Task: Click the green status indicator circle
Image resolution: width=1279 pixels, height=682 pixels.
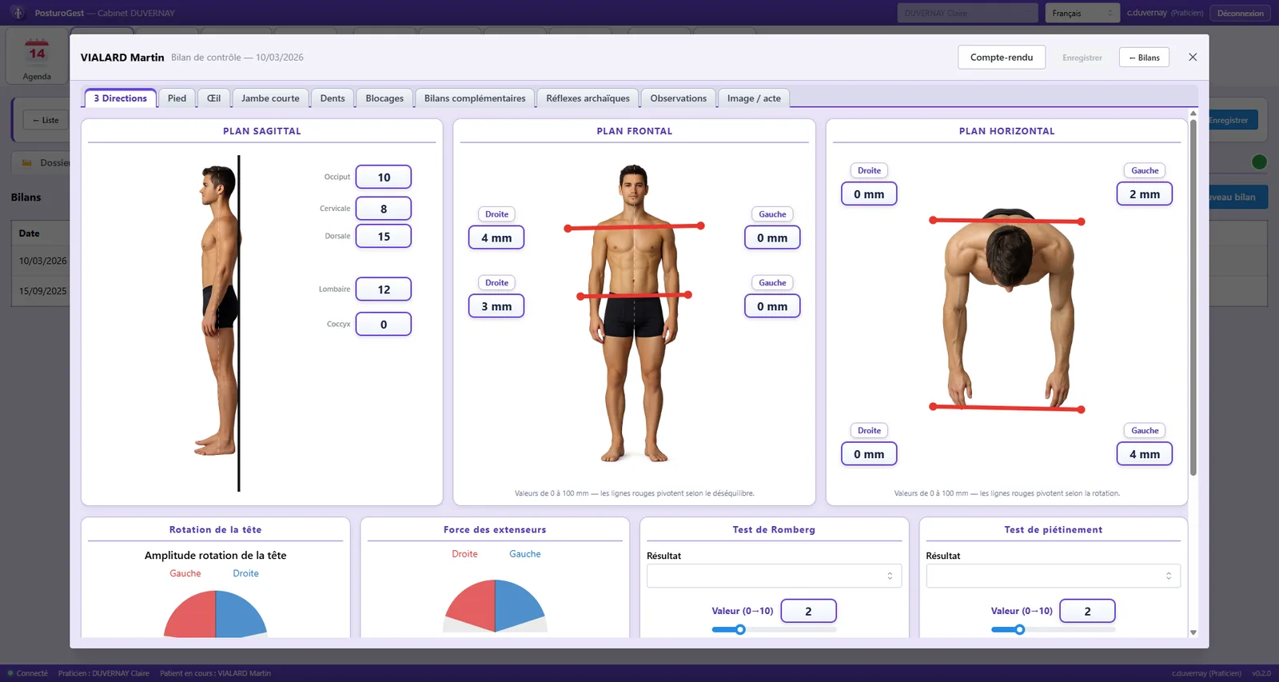Action: 1259,162
